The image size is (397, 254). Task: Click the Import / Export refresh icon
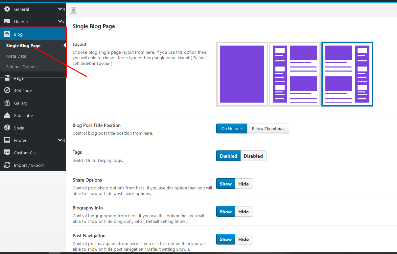click(x=7, y=165)
